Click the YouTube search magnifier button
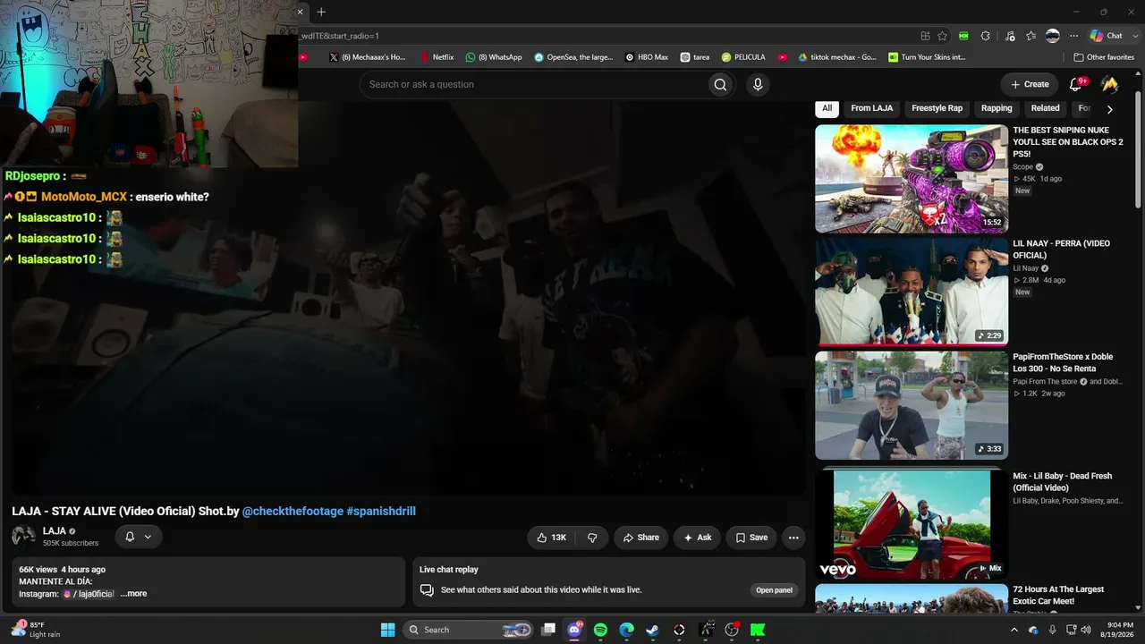 coord(720,85)
